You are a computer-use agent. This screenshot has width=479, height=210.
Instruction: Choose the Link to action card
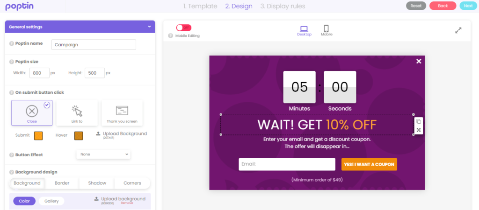coord(77,113)
